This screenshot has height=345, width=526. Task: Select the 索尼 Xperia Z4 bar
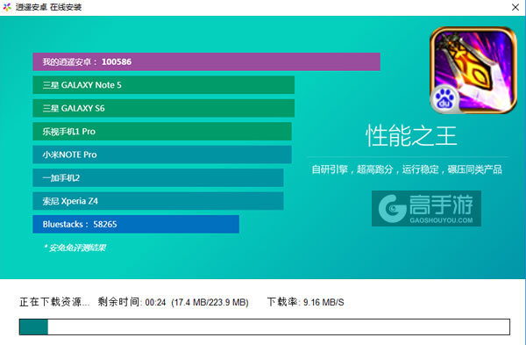[x=158, y=201]
